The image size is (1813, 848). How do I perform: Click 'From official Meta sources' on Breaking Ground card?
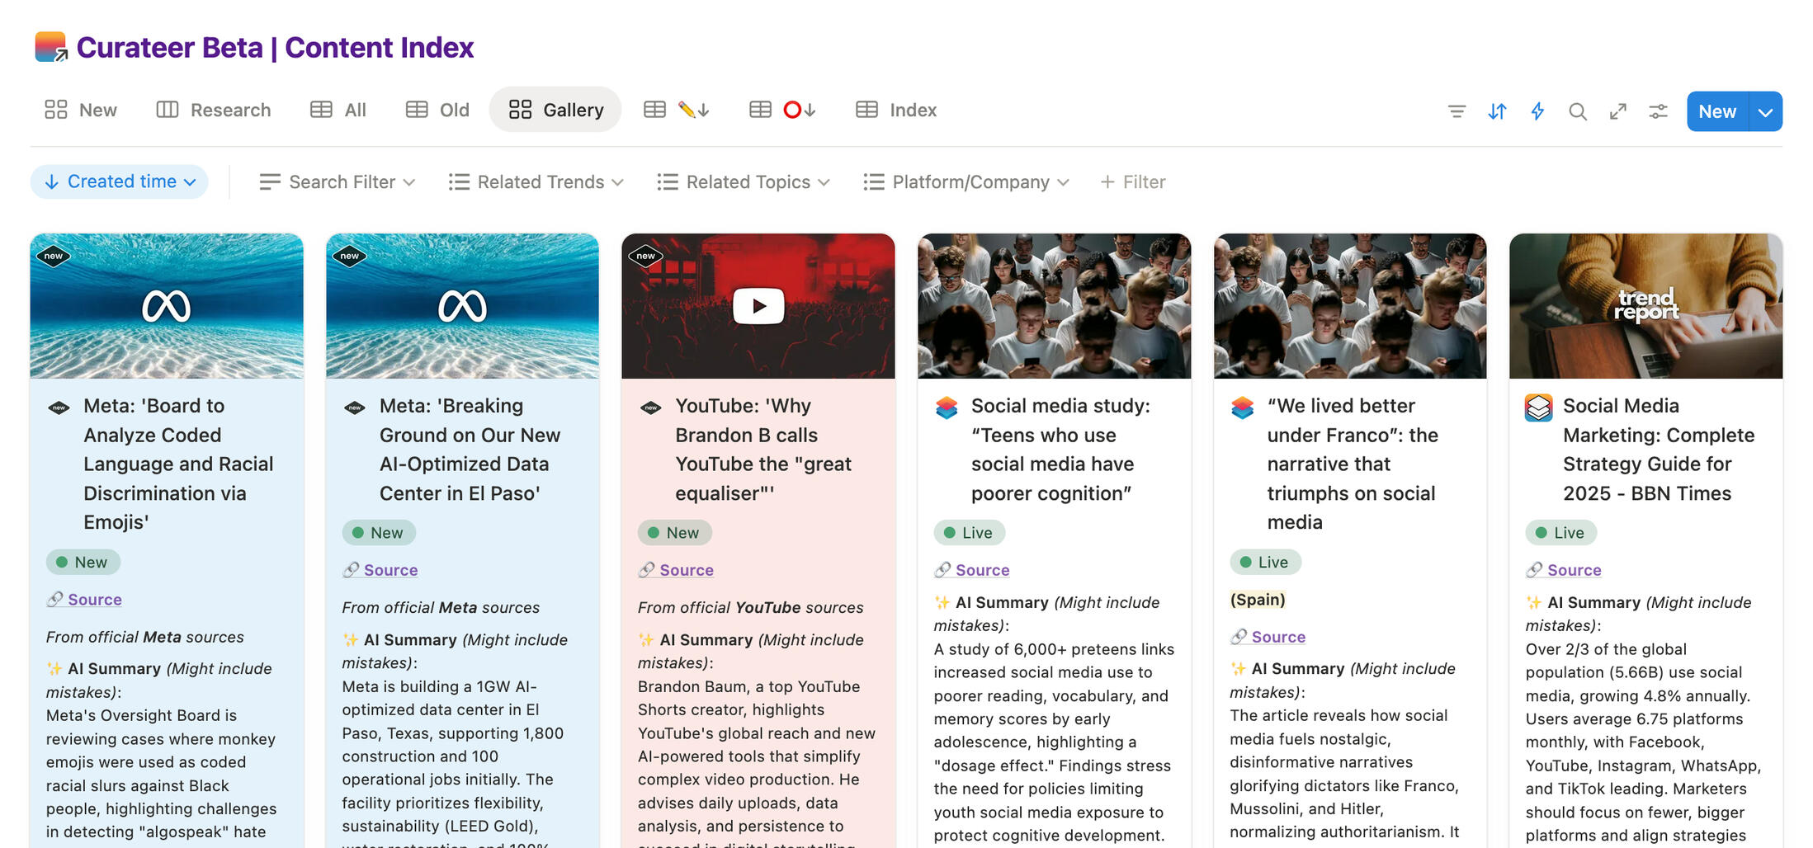pos(441,608)
